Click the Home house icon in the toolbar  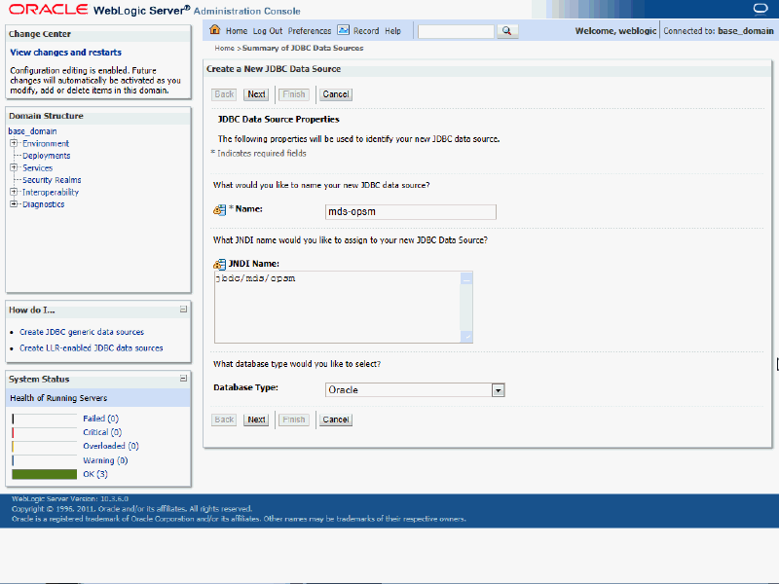[214, 30]
